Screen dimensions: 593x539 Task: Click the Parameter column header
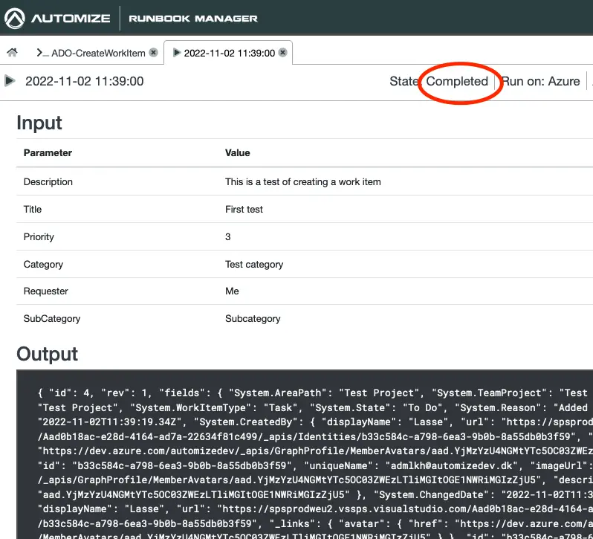click(48, 152)
